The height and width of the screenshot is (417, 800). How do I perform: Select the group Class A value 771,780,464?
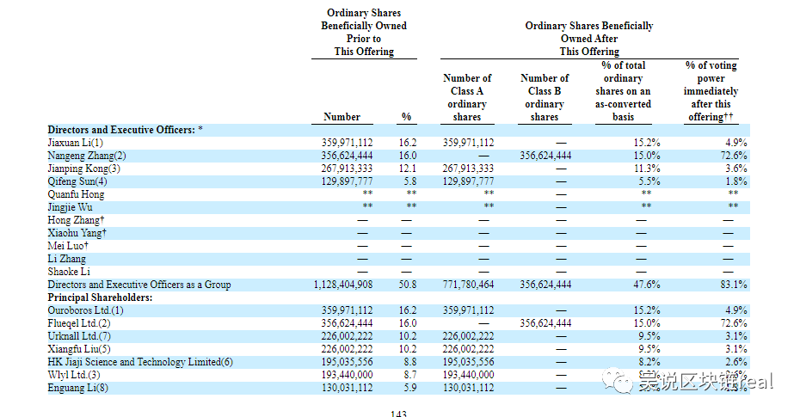(468, 285)
